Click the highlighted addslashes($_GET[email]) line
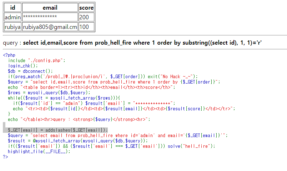287x171 pixels. [x=58, y=130]
